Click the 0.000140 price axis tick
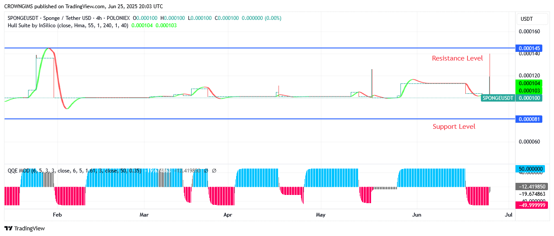Viewport: 554px width, 236px height. pyautogui.click(x=529, y=54)
